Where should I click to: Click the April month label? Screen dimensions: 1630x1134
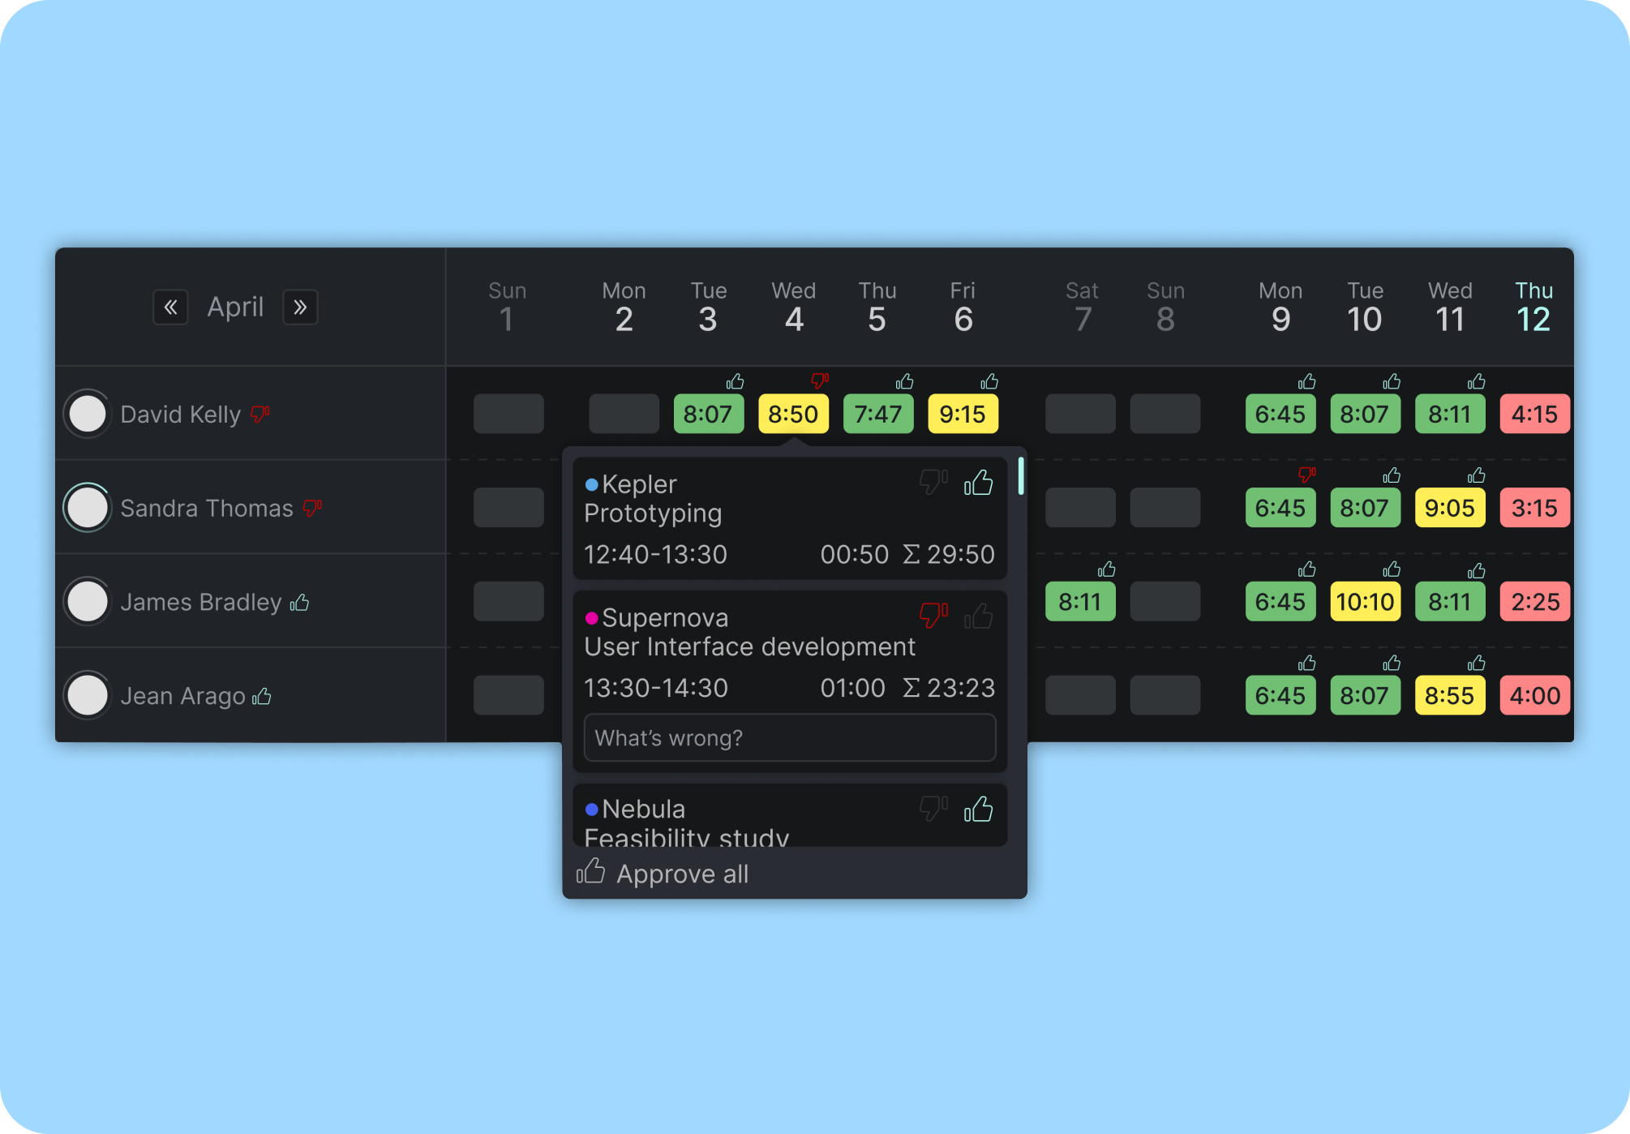point(235,307)
